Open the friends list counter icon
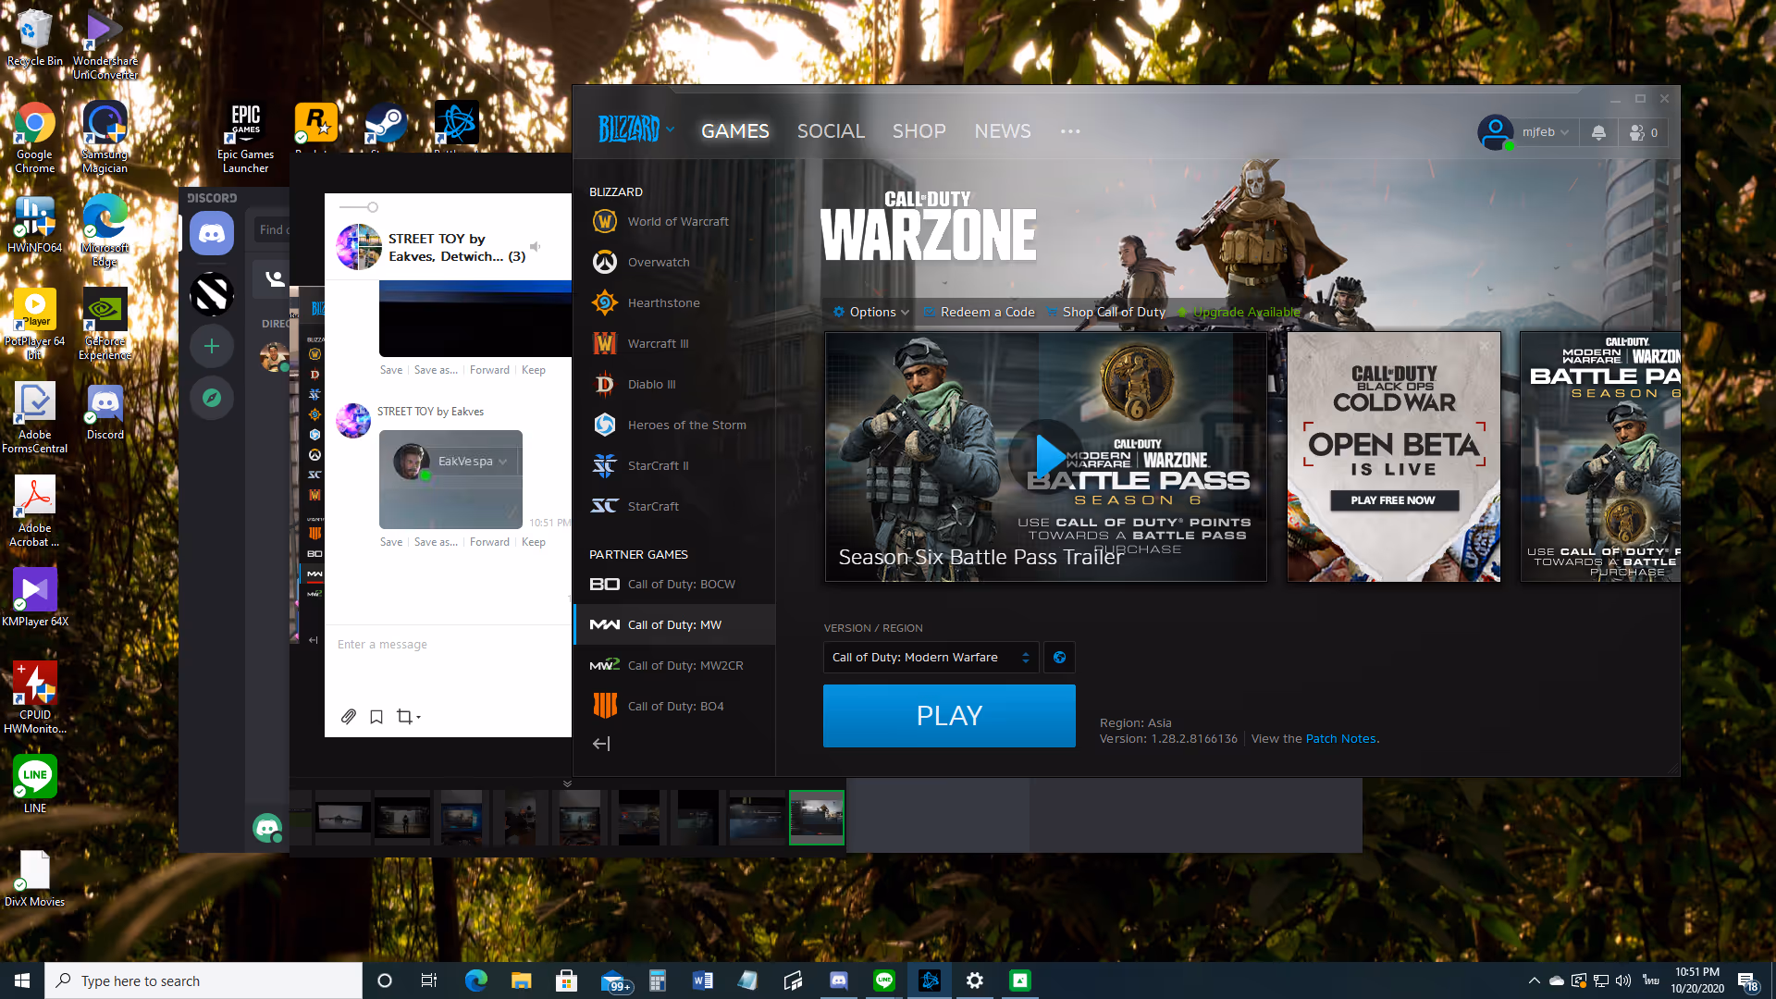This screenshot has width=1776, height=999. (x=1644, y=132)
